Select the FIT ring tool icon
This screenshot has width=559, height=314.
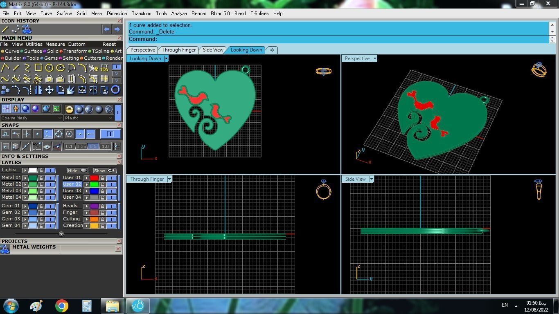point(104,67)
